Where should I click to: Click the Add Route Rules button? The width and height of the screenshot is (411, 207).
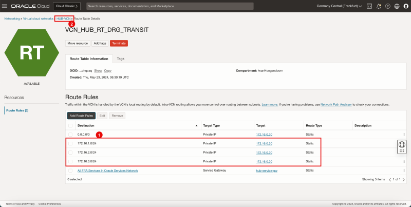click(x=81, y=116)
